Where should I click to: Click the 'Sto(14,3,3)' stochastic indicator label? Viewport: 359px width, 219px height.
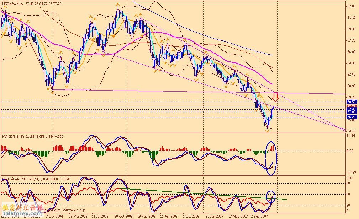pos(37,179)
